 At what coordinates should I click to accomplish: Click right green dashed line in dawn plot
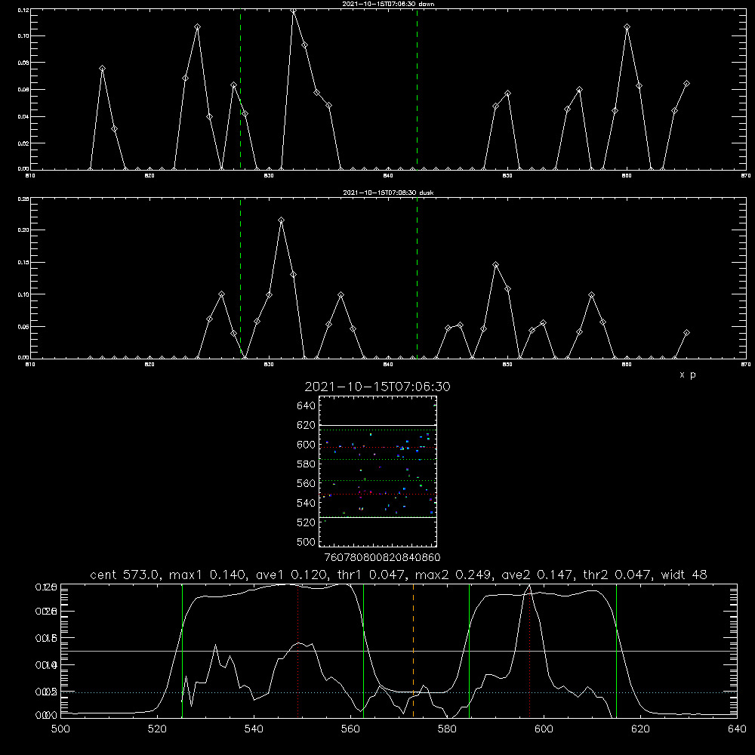tap(417, 89)
